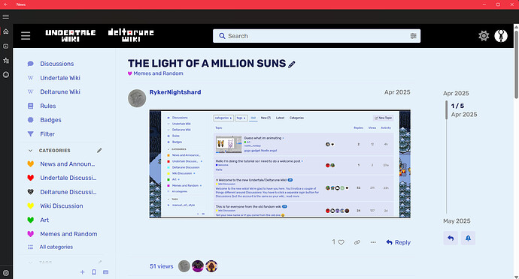Screen dimensions: 519x279
Task: Open Undertale Discussion category
Action: click(68, 178)
